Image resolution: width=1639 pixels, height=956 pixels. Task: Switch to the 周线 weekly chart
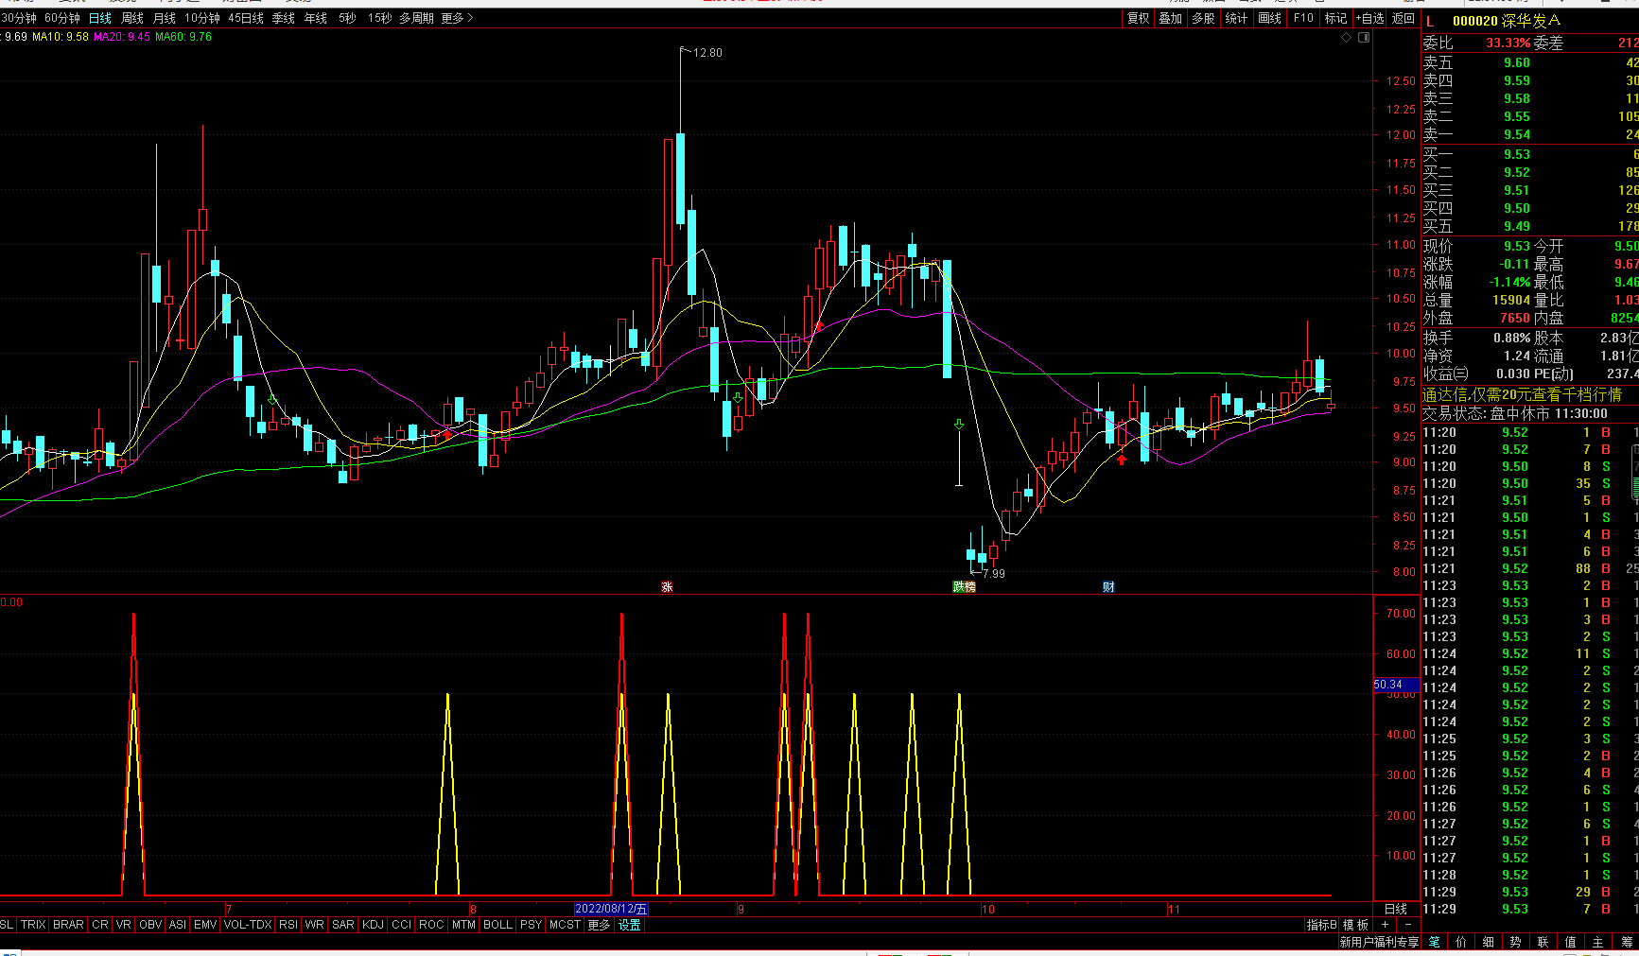(132, 18)
